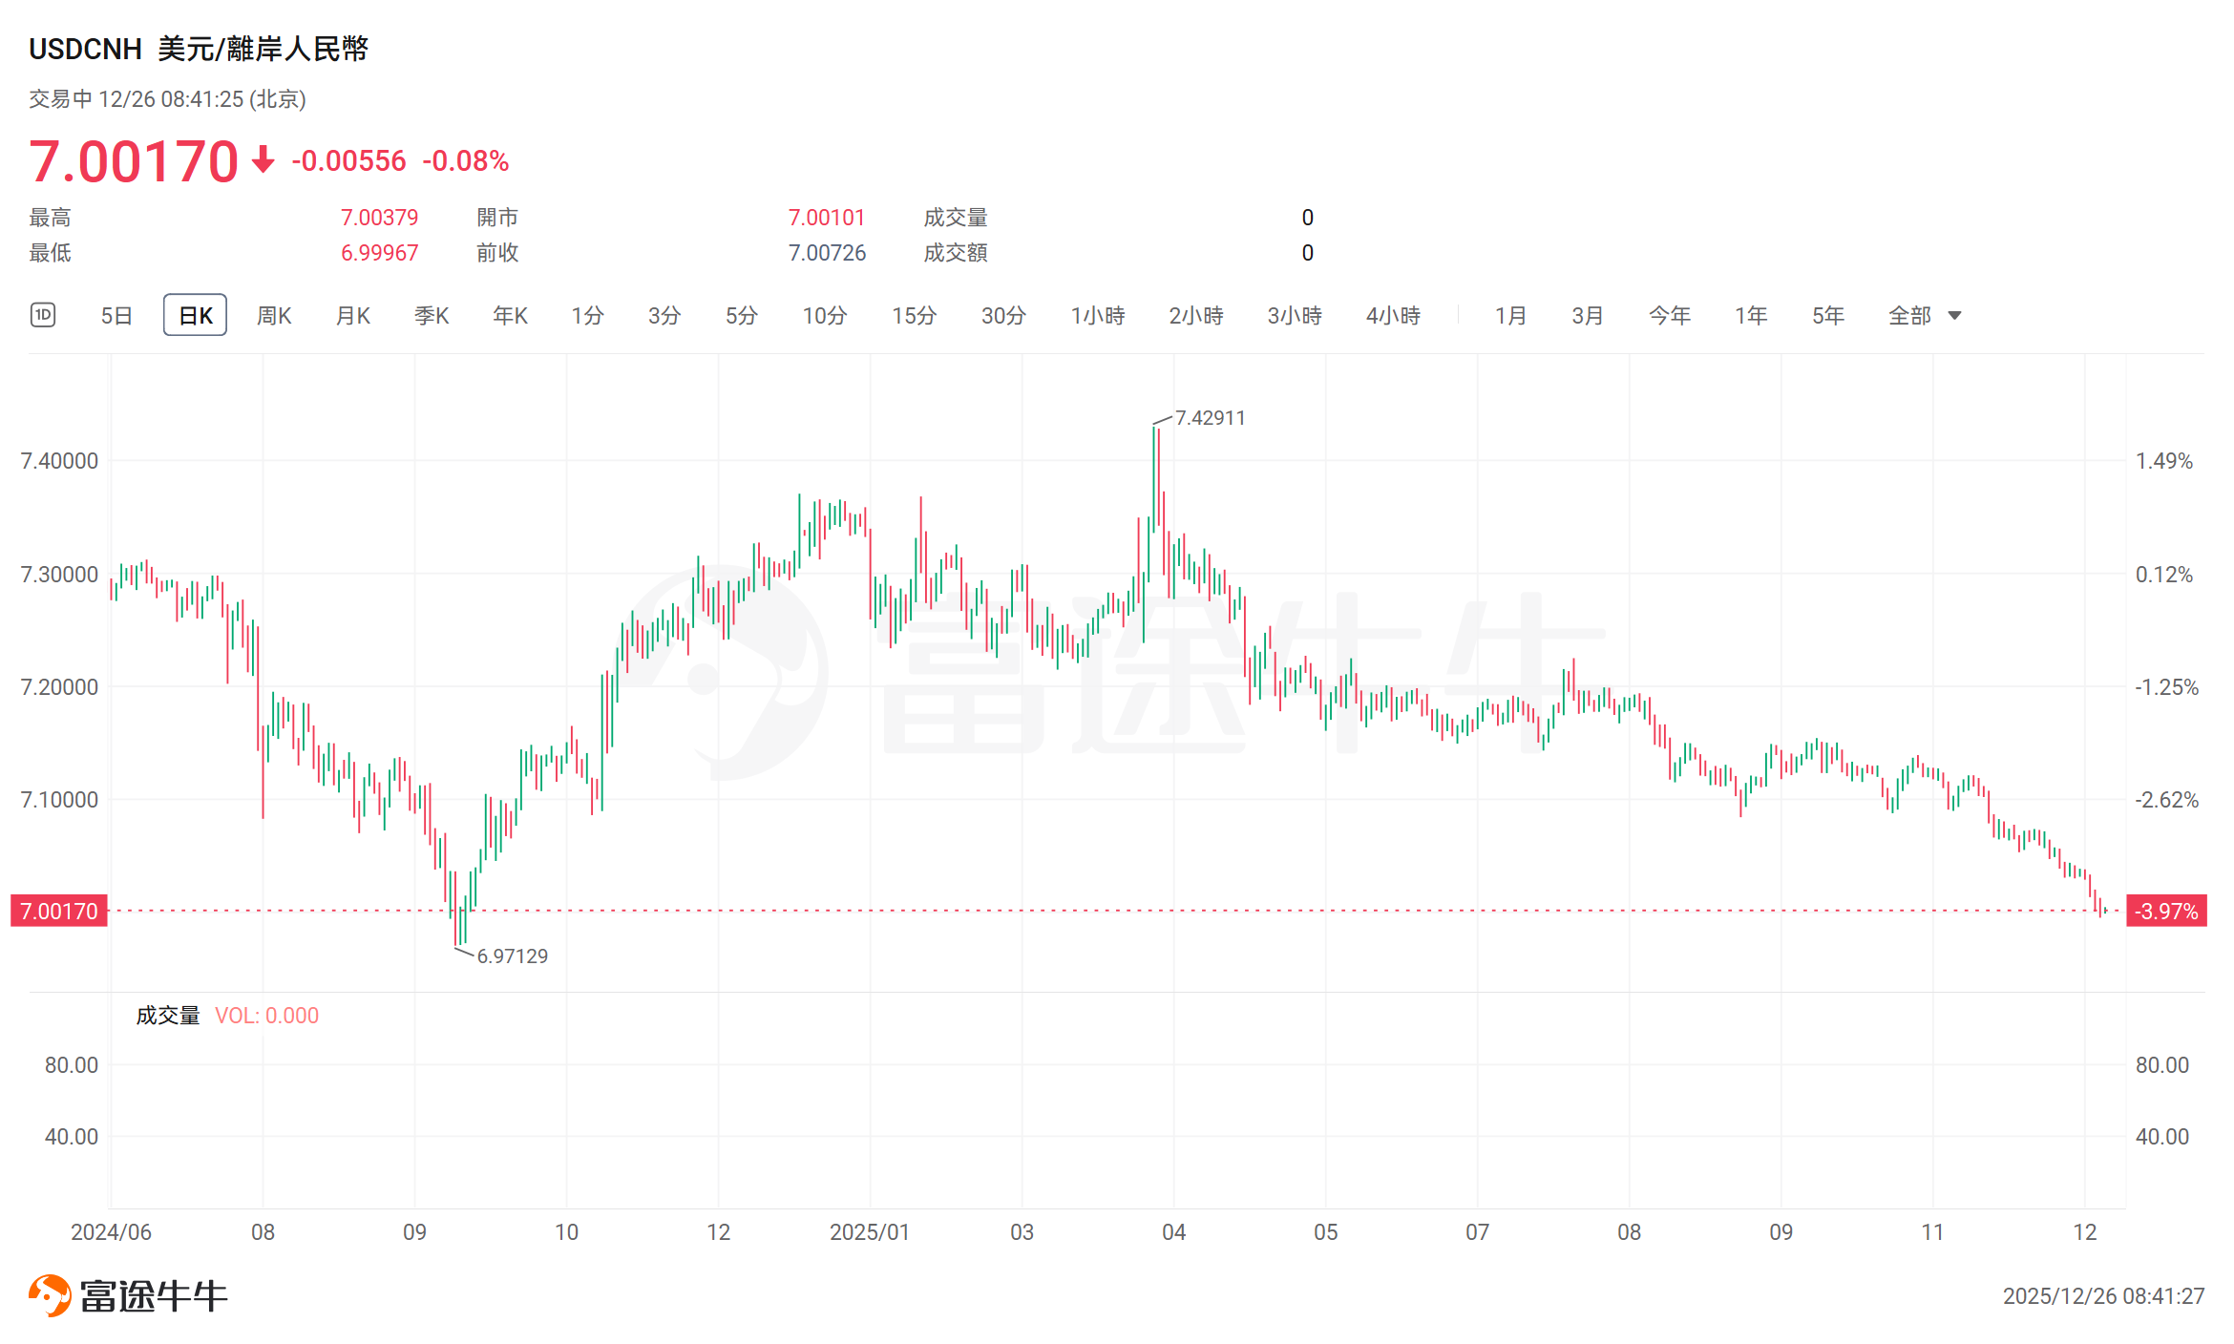Click the 6.97129 low price marker
Viewport: 2234px width, 1344px height.
click(513, 956)
